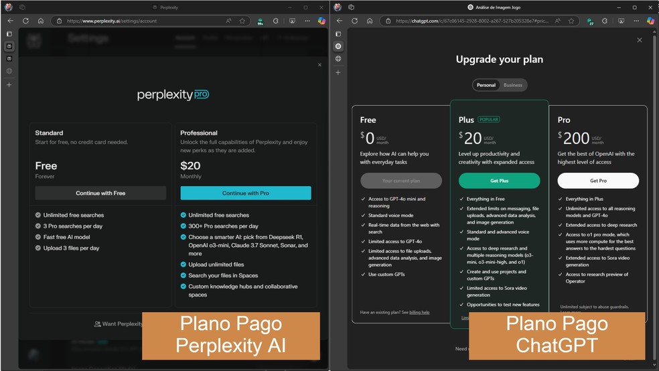Add chatgpt.com page to favorites
Image resolution: width=659 pixels, height=371 pixels.
click(x=571, y=21)
